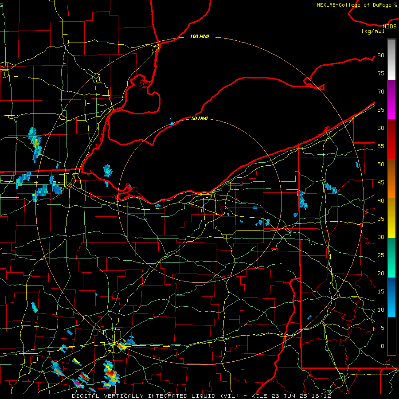Click the 15 value on the color scale

(381, 292)
